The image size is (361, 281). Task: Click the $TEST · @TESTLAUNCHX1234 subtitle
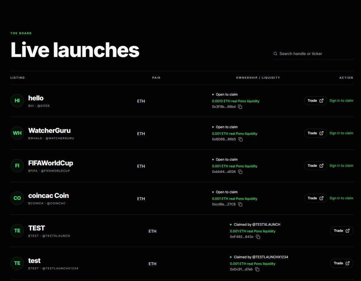[53, 268]
